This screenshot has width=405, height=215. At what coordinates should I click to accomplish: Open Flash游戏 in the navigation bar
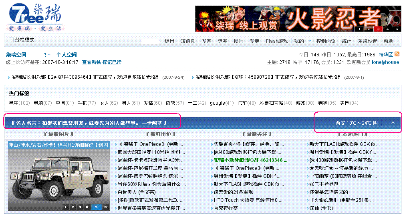(x=277, y=41)
